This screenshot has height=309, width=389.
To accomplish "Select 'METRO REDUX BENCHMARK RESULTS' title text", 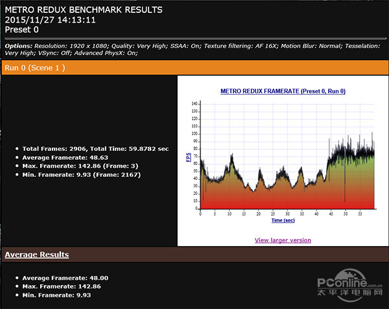I will tap(84, 10).
